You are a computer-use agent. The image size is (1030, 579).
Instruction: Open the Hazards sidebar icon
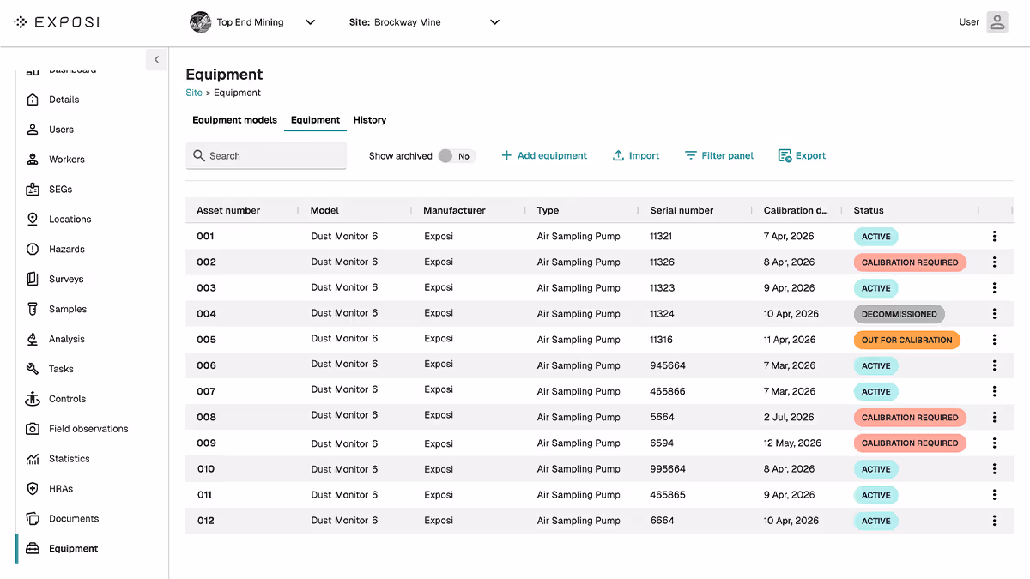tap(33, 250)
